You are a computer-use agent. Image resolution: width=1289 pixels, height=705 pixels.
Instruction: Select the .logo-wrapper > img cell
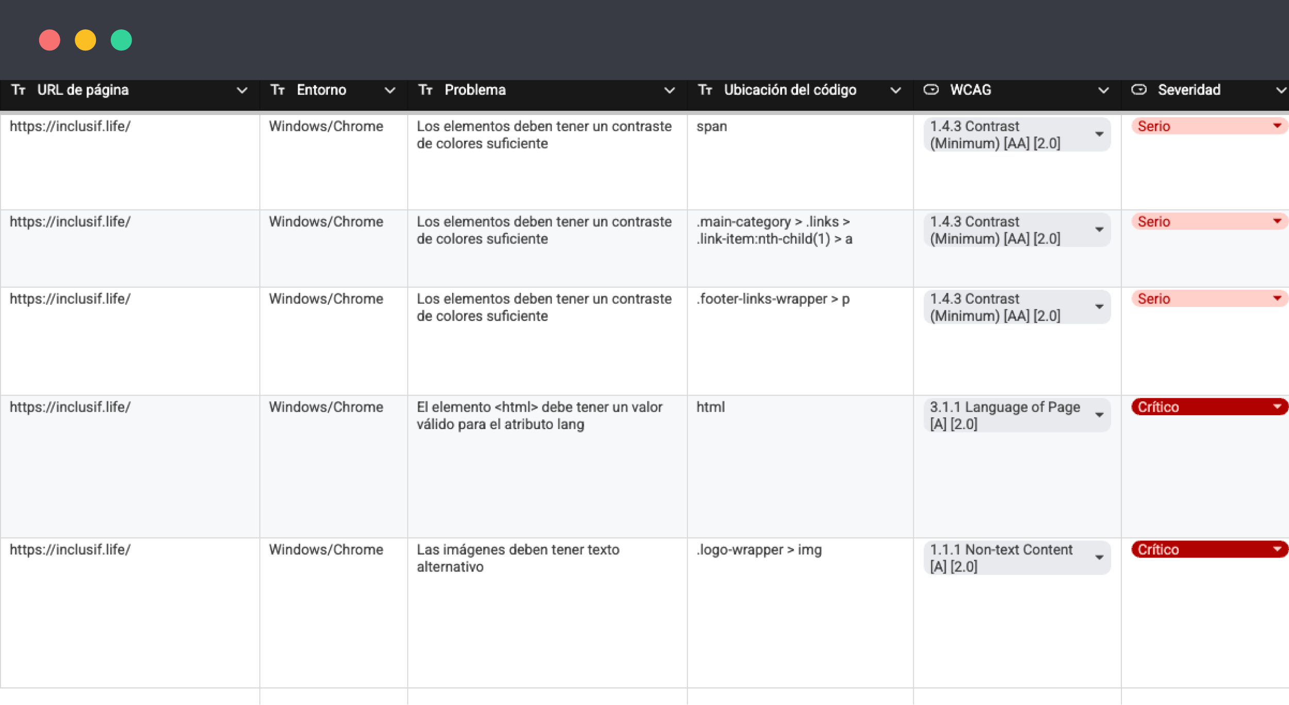coord(759,550)
